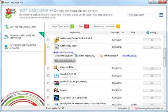168x112 pixels.
Task: Tick the HashTab checkbox
Action: 48,76
